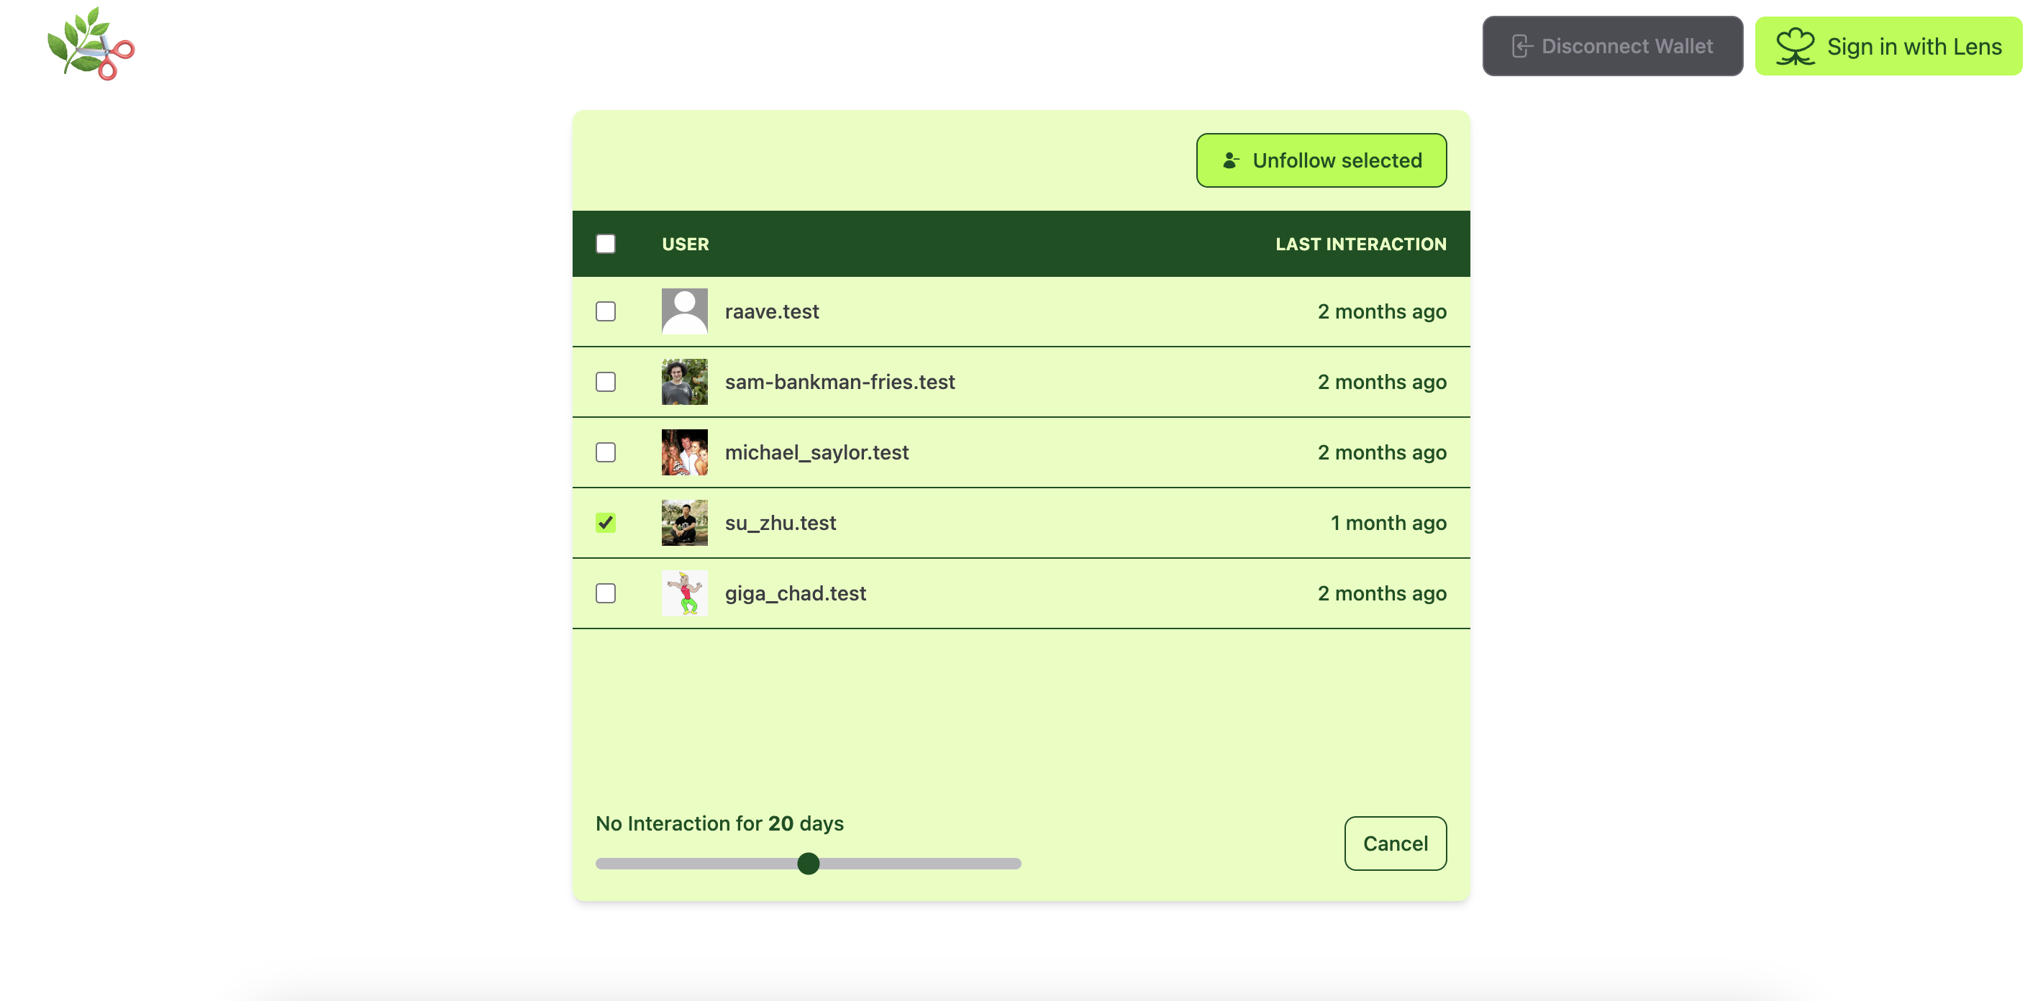Check the michael_saylor.test checkbox
The height and width of the screenshot is (1001, 2043).
(605, 452)
